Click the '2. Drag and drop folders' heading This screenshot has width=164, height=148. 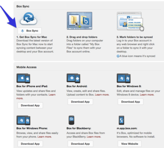pyautogui.click(x=82, y=37)
